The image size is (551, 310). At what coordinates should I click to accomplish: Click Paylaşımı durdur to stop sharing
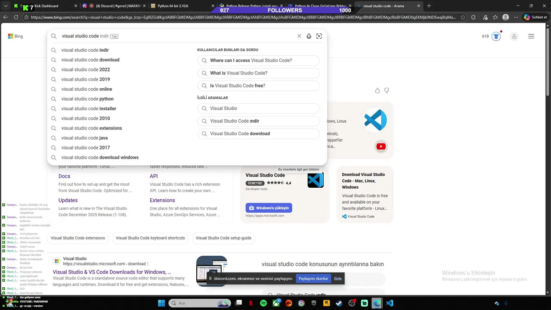(313, 279)
